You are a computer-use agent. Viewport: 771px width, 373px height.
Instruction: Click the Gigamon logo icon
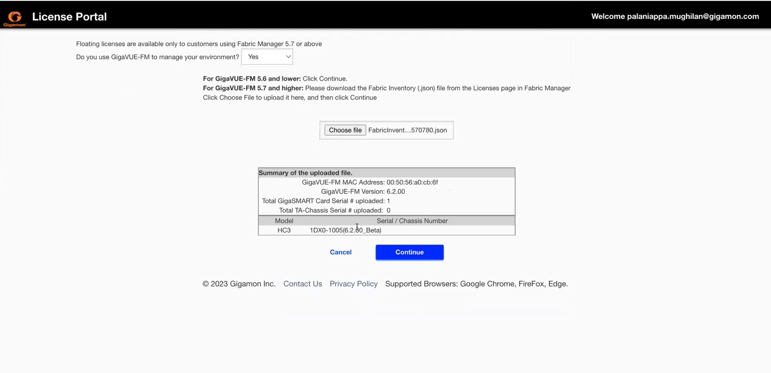(15, 18)
